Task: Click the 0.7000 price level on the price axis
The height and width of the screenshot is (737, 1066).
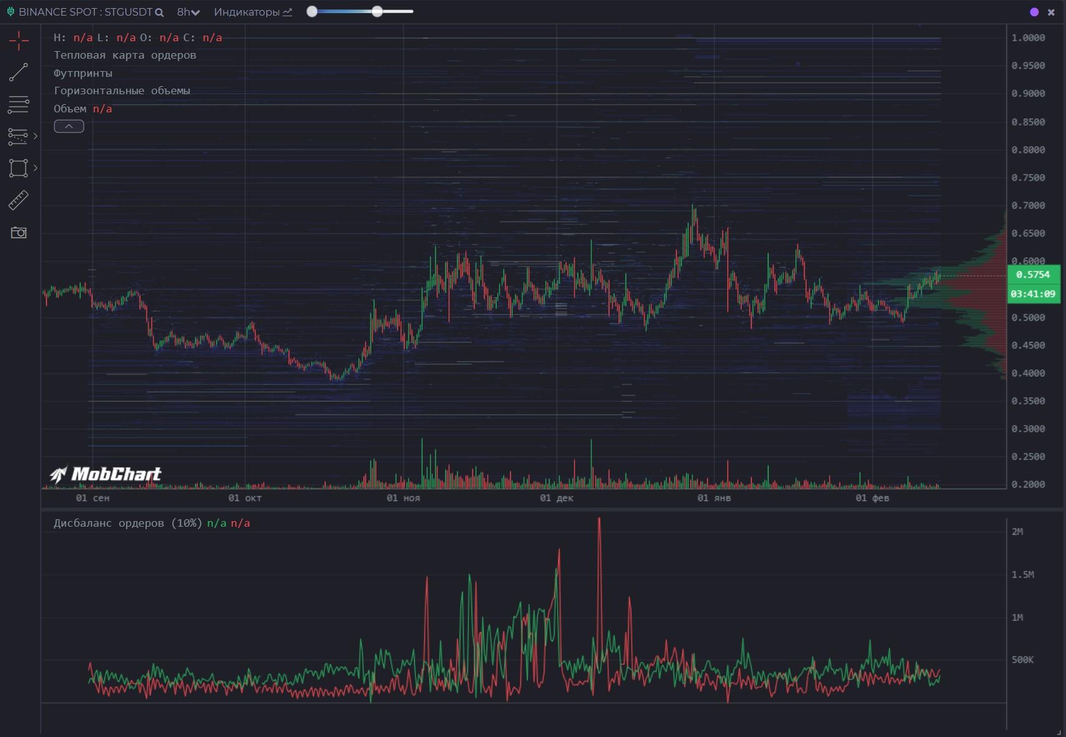Action: click(x=1028, y=206)
